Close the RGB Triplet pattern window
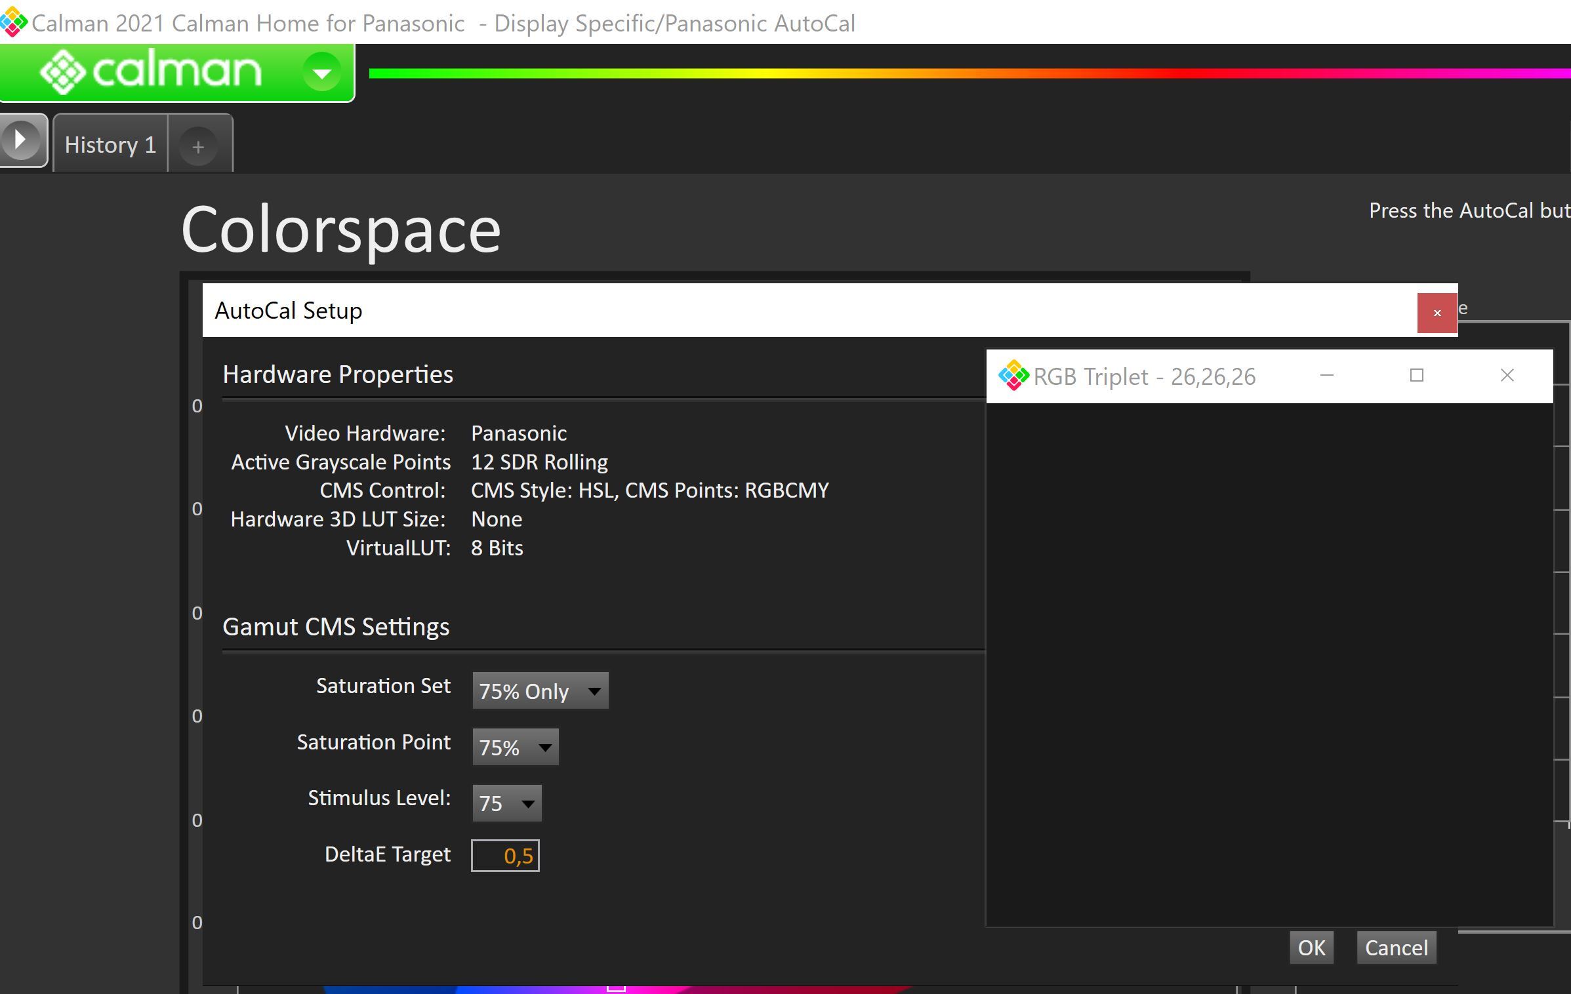The image size is (1571, 994). coord(1507,376)
